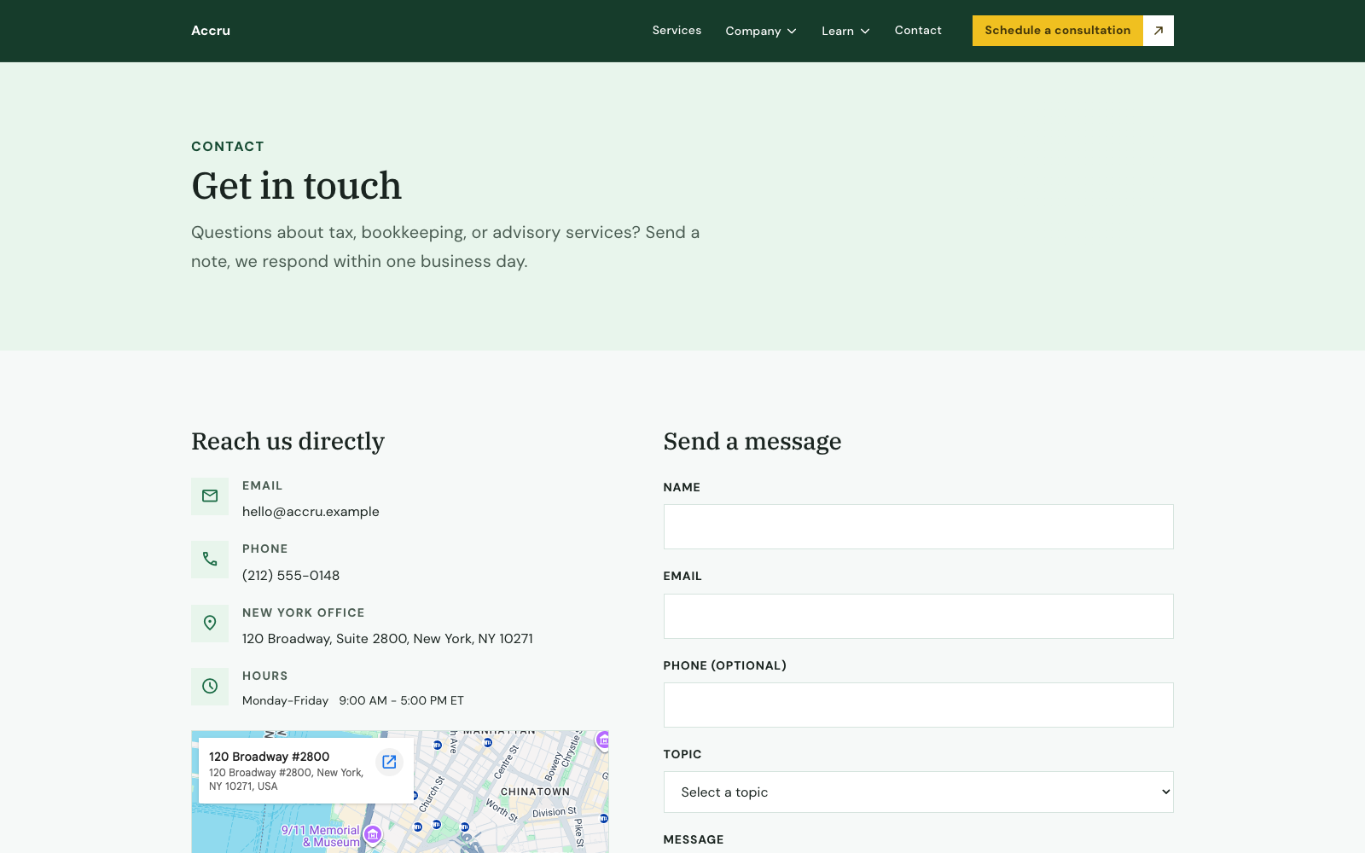Screen dimensions: 1365x853
Task: Expand the Company menu
Action: pos(761,31)
